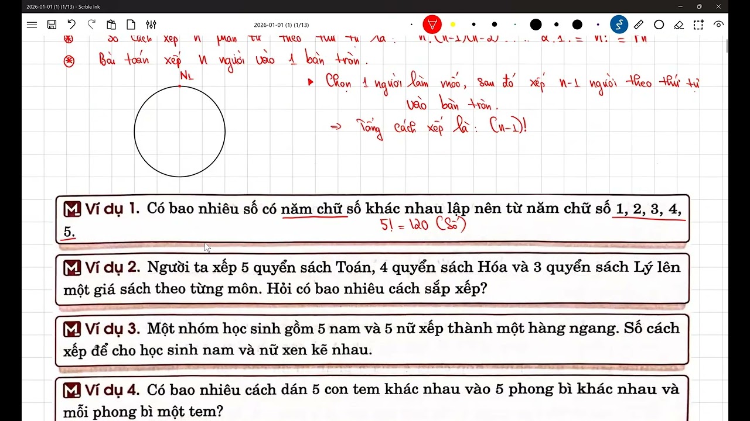The width and height of the screenshot is (750, 421).
Task: Open the hamburger main menu
Action: point(32,25)
